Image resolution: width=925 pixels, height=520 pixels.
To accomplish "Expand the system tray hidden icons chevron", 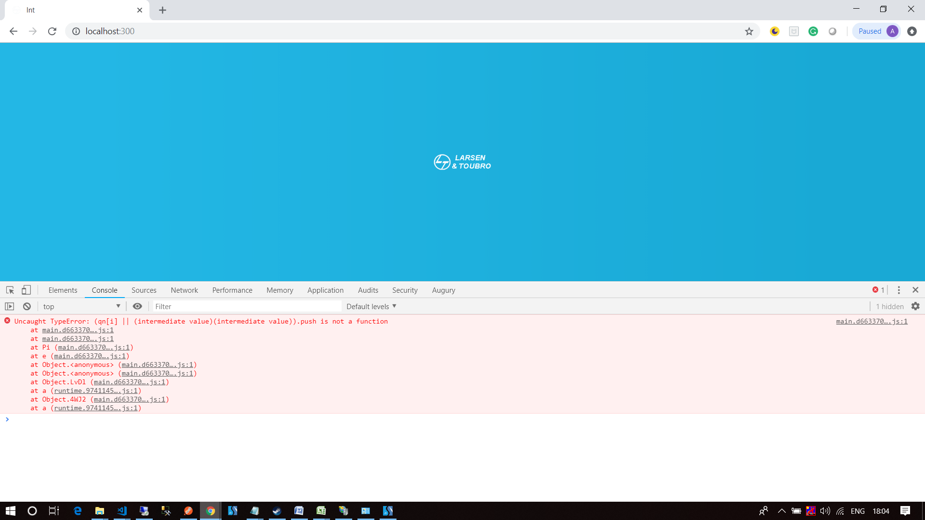I will [781, 511].
